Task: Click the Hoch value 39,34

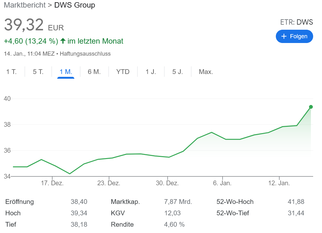Action: coord(79,213)
